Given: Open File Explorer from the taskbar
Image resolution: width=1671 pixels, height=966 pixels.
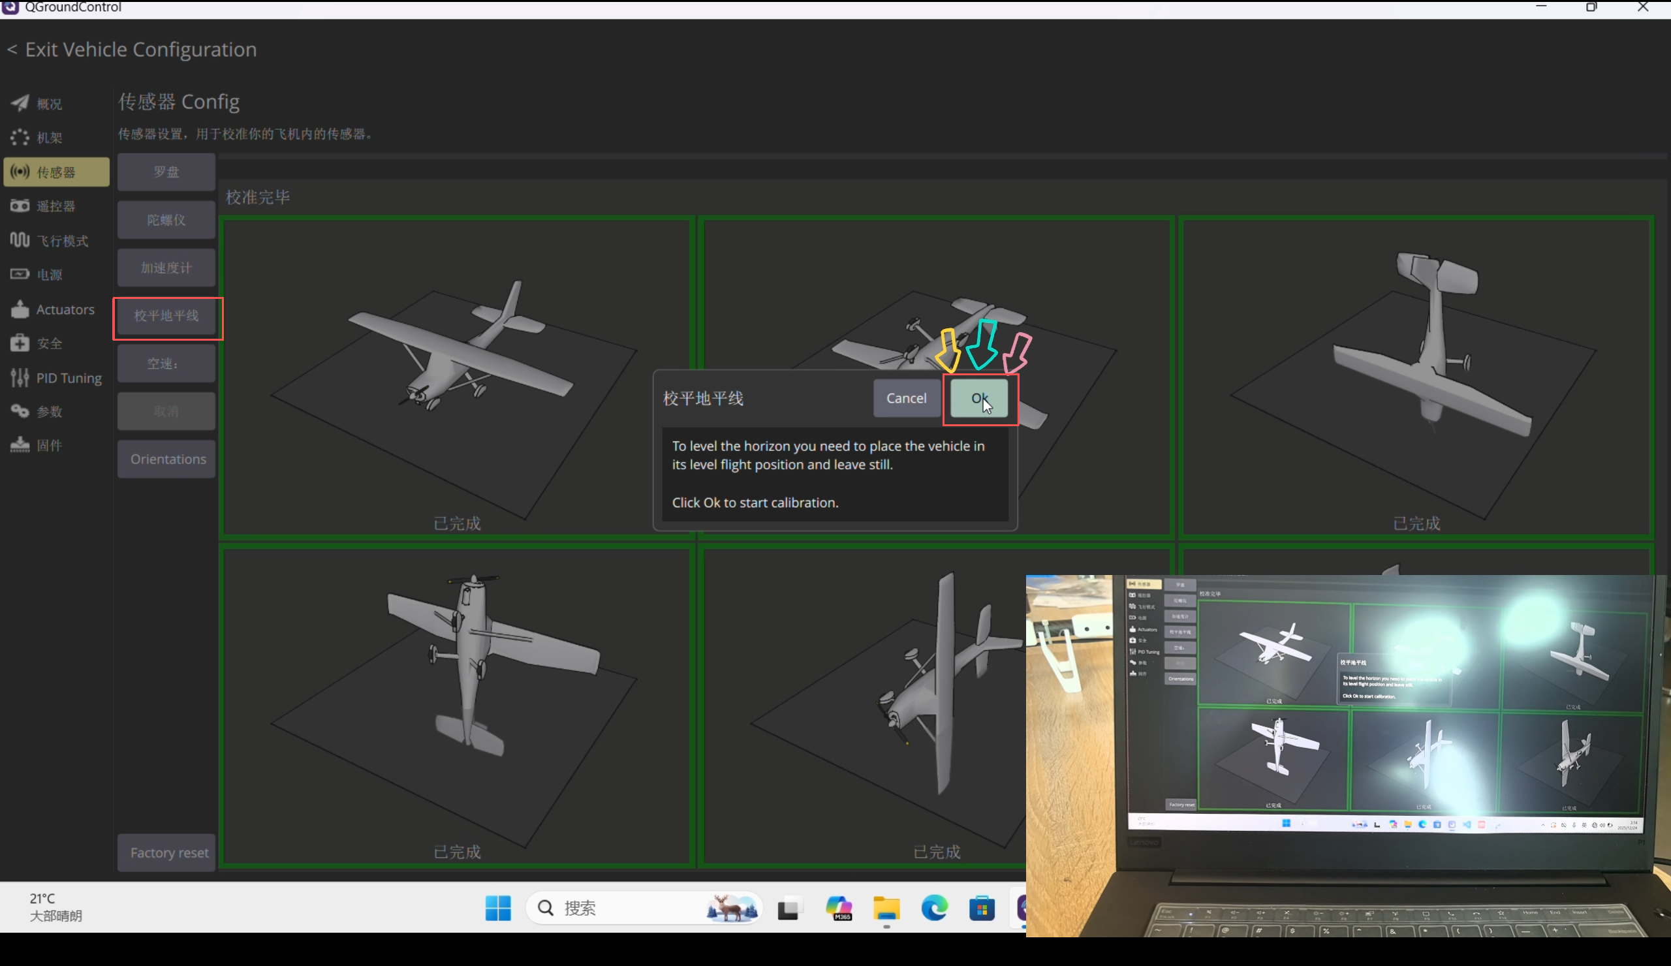Looking at the screenshot, I should point(886,908).
